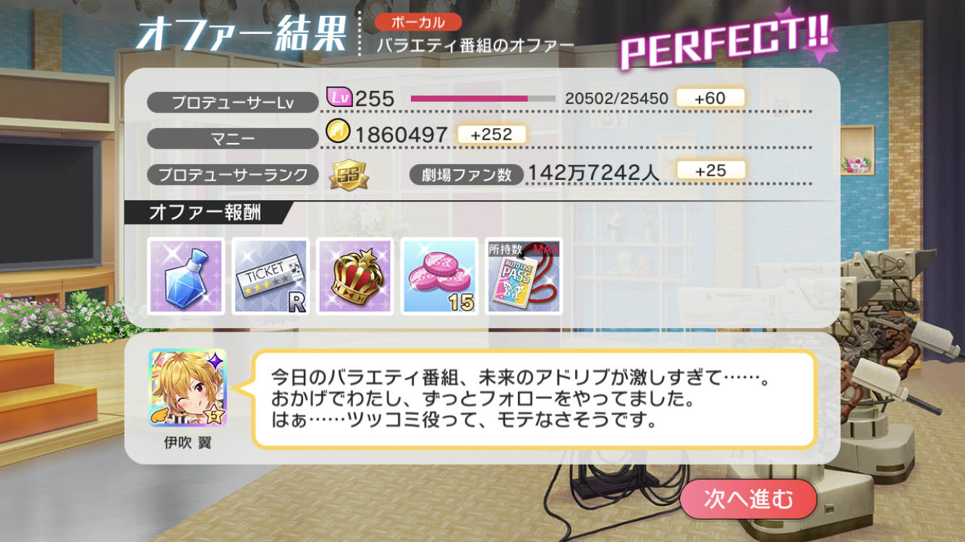Tap the ボーカル category tag
Screen dimensions: 965x542
tap(418, 22)
